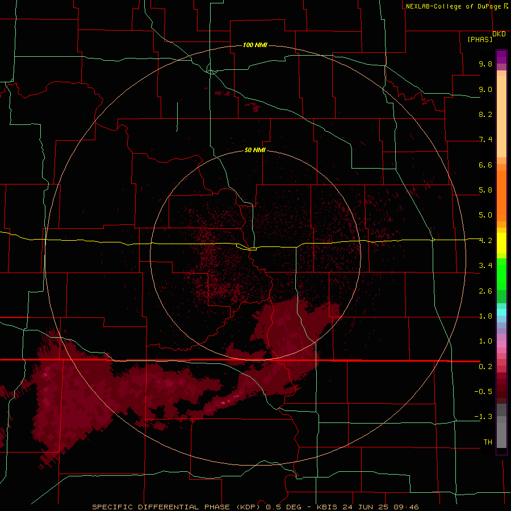Click the TH threshold label
511x511 pixels.
pos(488,442)
